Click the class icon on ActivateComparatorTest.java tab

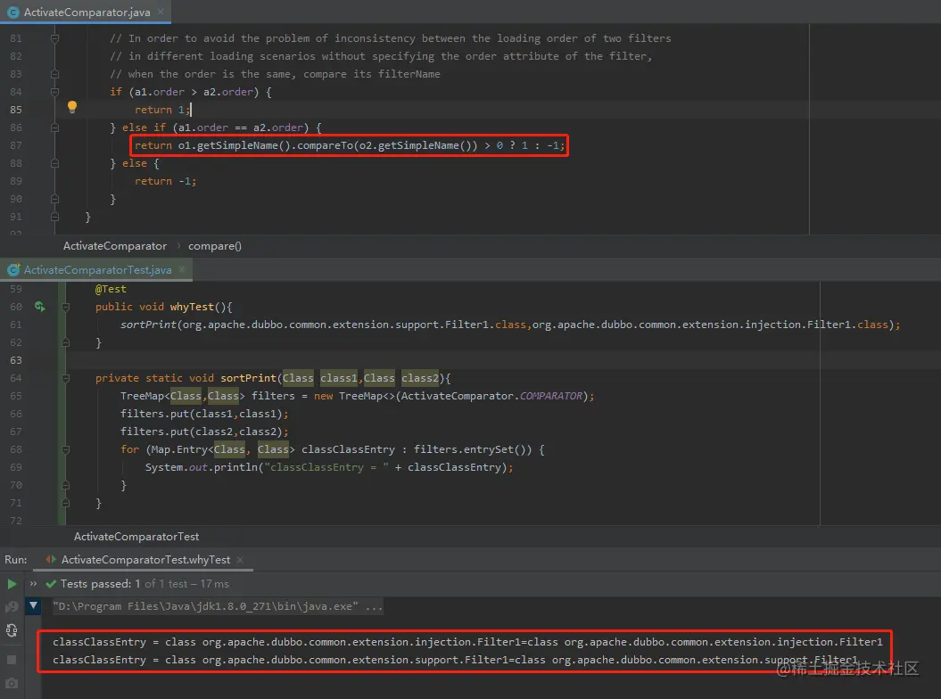[x=13, y=270]
